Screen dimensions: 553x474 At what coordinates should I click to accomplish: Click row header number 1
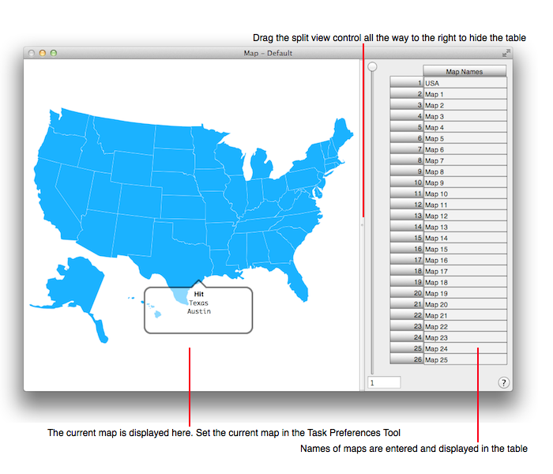coord(407,82)
